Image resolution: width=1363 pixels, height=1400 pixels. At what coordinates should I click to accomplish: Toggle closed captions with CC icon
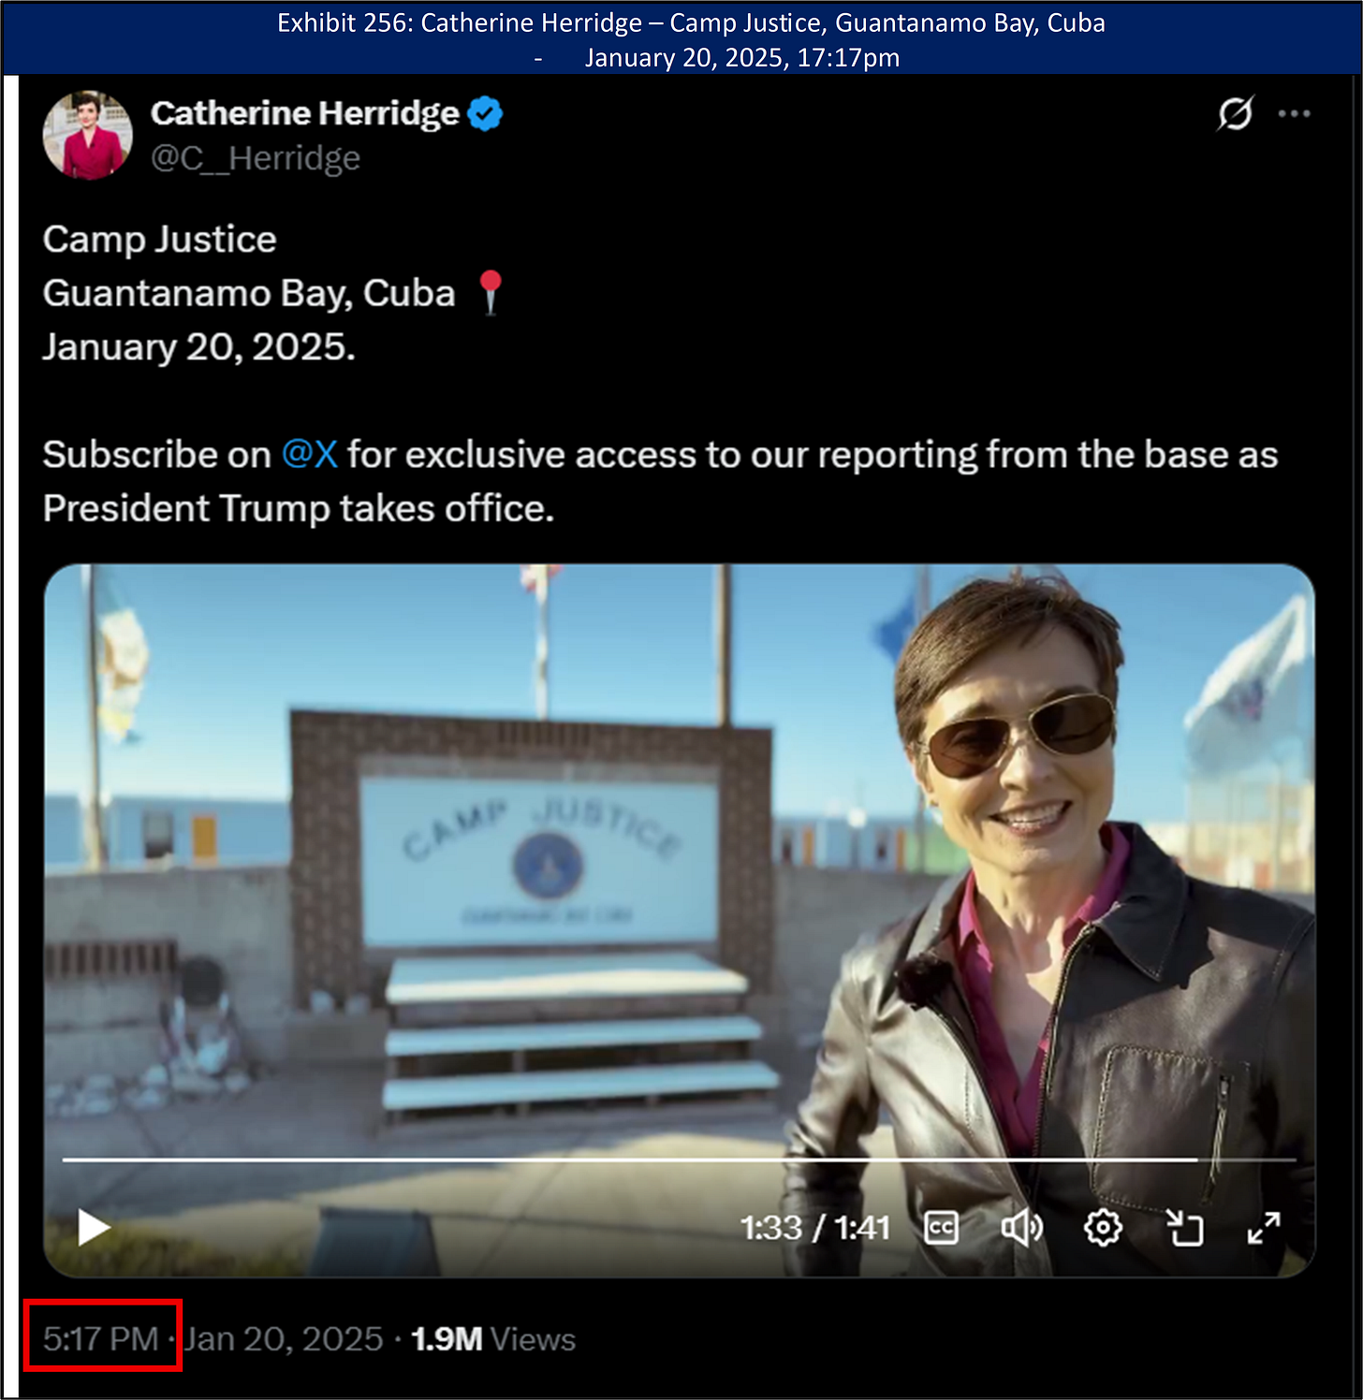coord(942,1228)
